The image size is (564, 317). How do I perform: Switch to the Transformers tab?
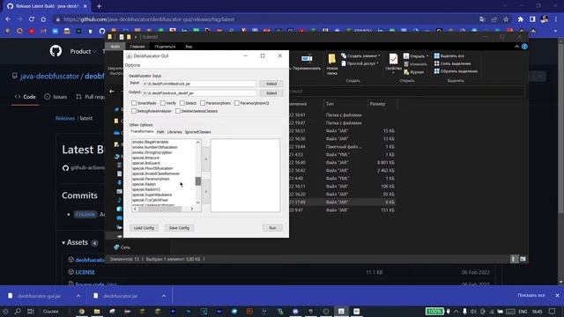(142, 131)
